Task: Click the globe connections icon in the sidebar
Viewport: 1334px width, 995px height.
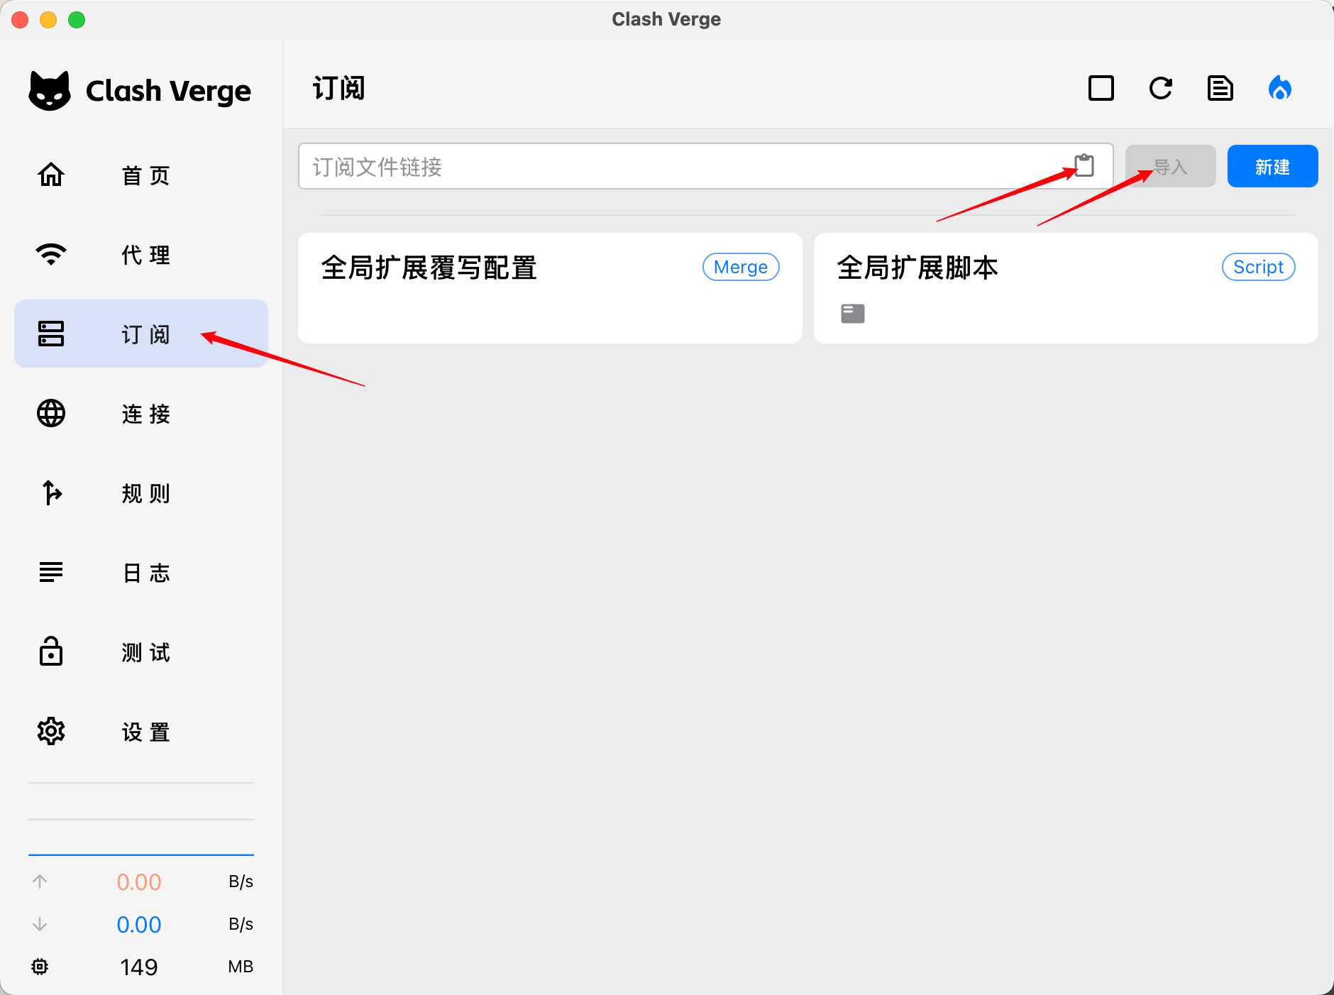Action: 51,413
